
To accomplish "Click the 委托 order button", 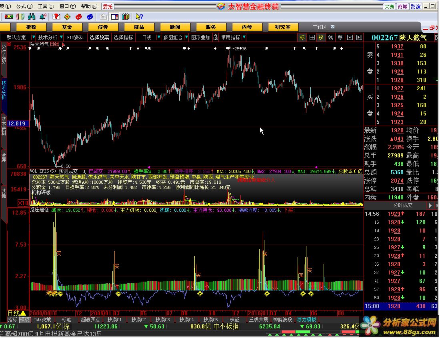I will point(108,6).
